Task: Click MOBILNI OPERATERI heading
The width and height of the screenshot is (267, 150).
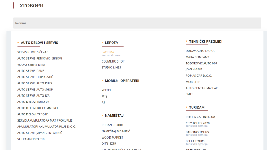Action: (122, 81)
